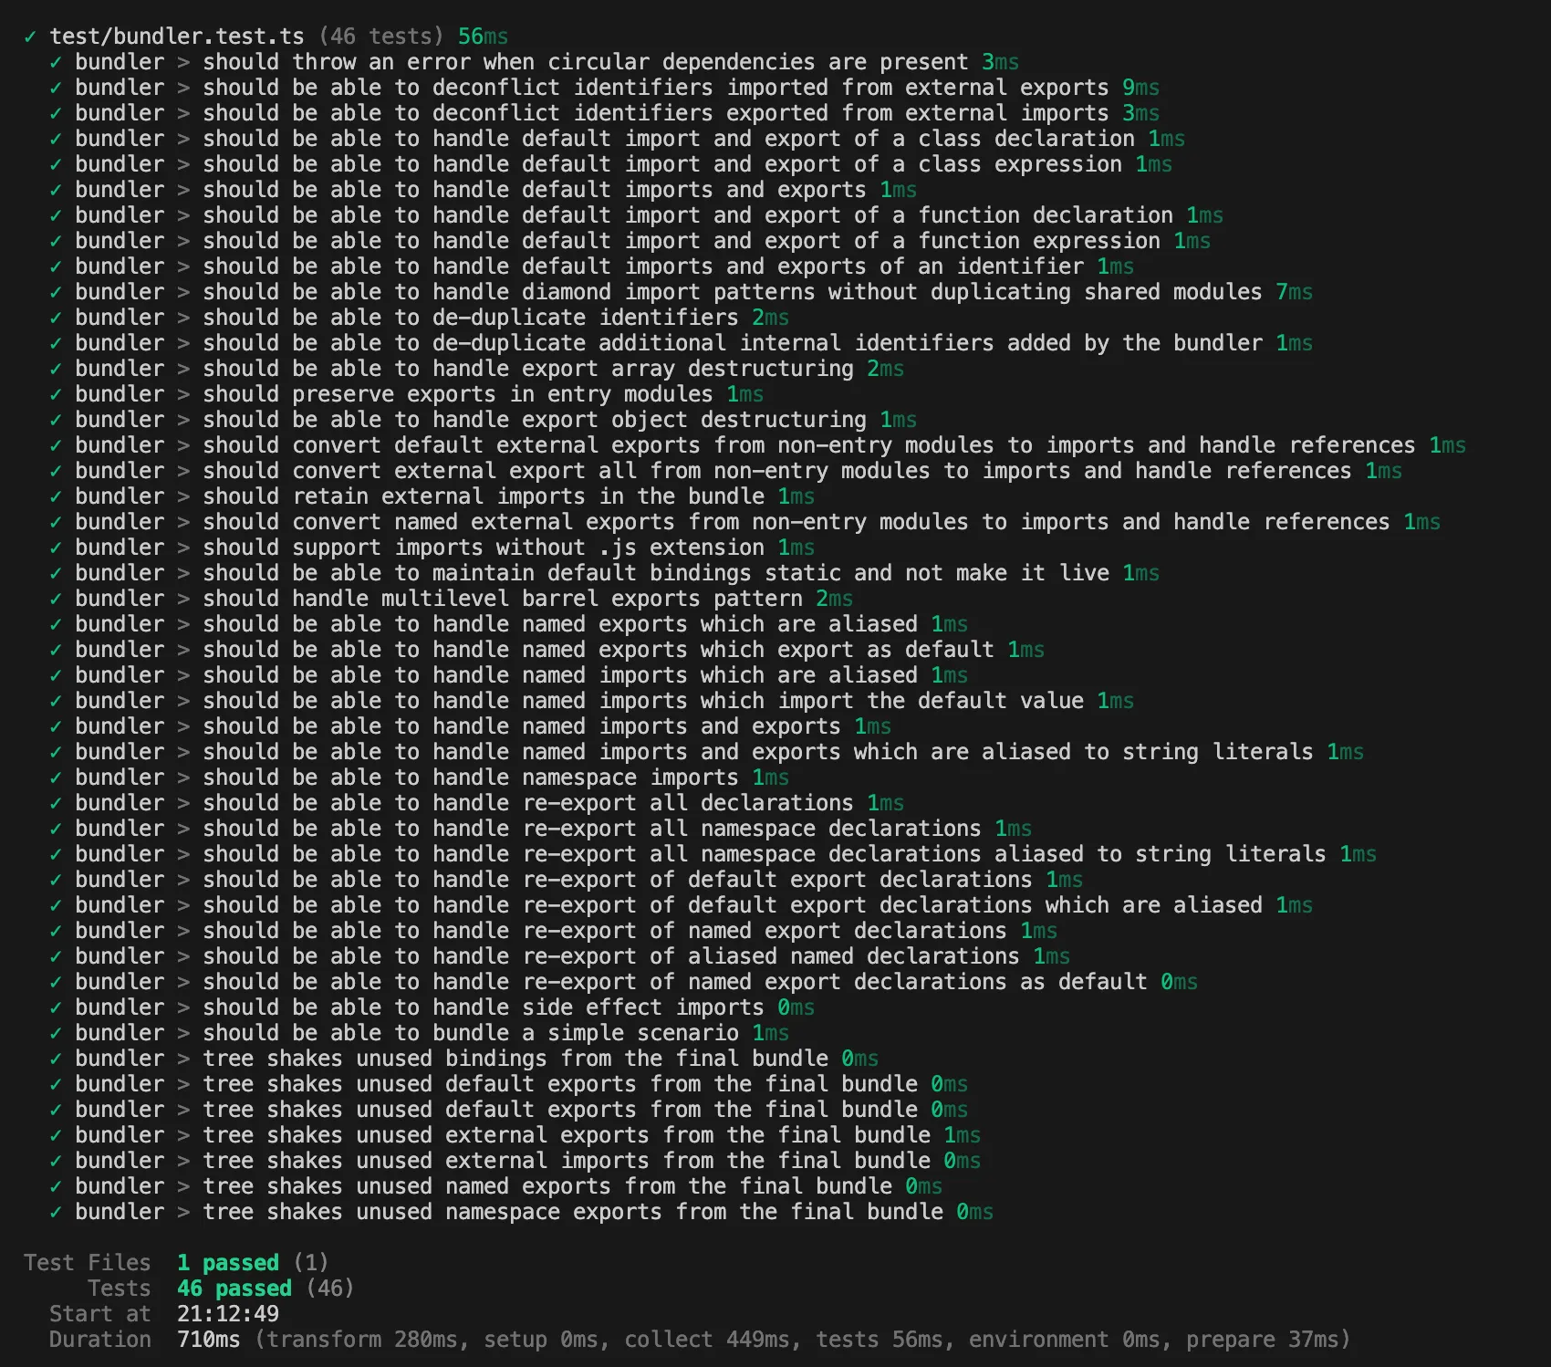Viewport: 1551px width, 1367px height.
Task: Click the total duration 710ms
Action: 208,1340
